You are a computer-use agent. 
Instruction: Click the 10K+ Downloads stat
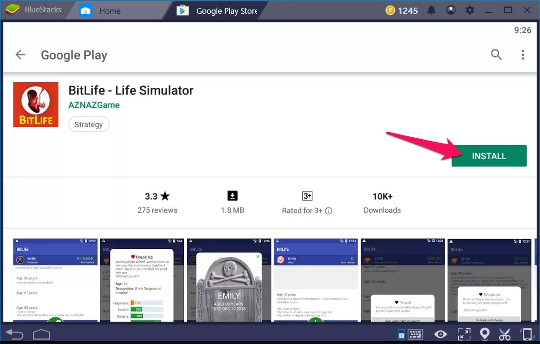coord(382,203)
